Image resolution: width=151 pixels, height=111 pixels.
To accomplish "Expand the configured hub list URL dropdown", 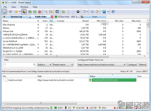I will point(124,65).
